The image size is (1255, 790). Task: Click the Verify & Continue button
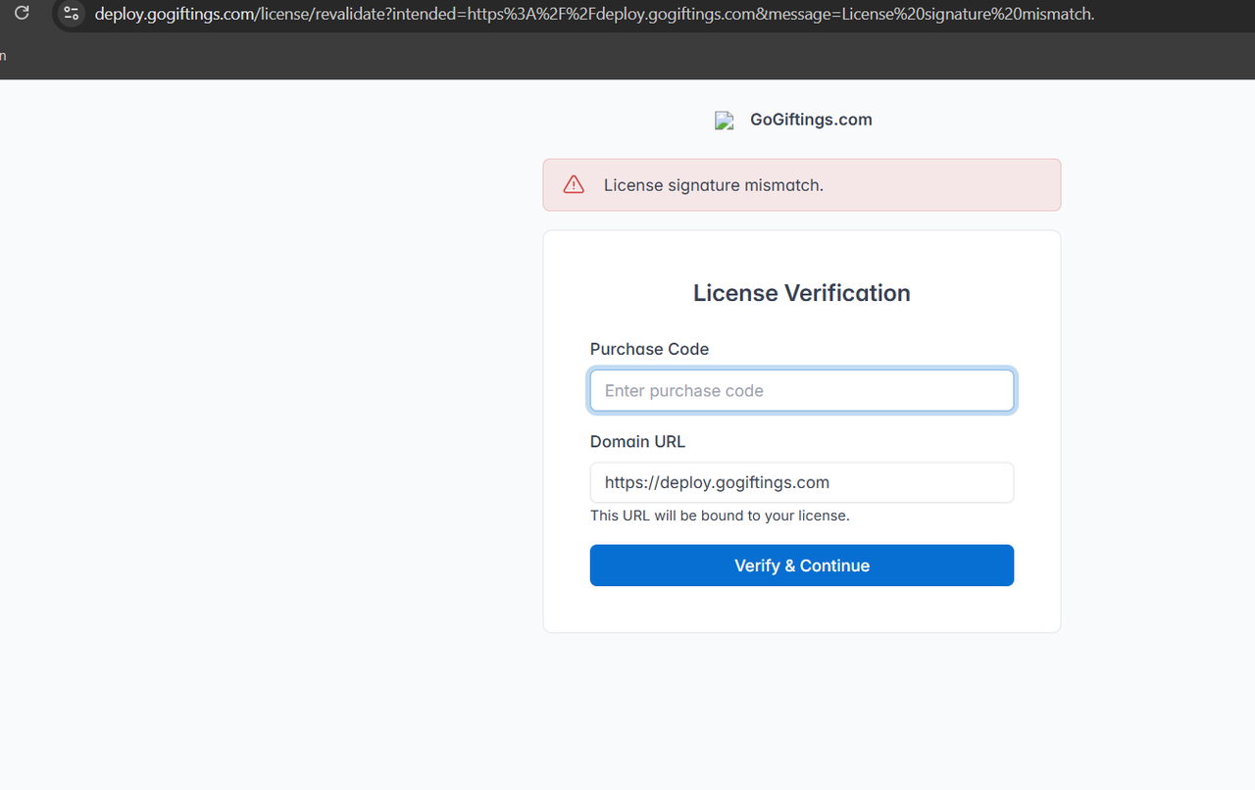(802, 566)
